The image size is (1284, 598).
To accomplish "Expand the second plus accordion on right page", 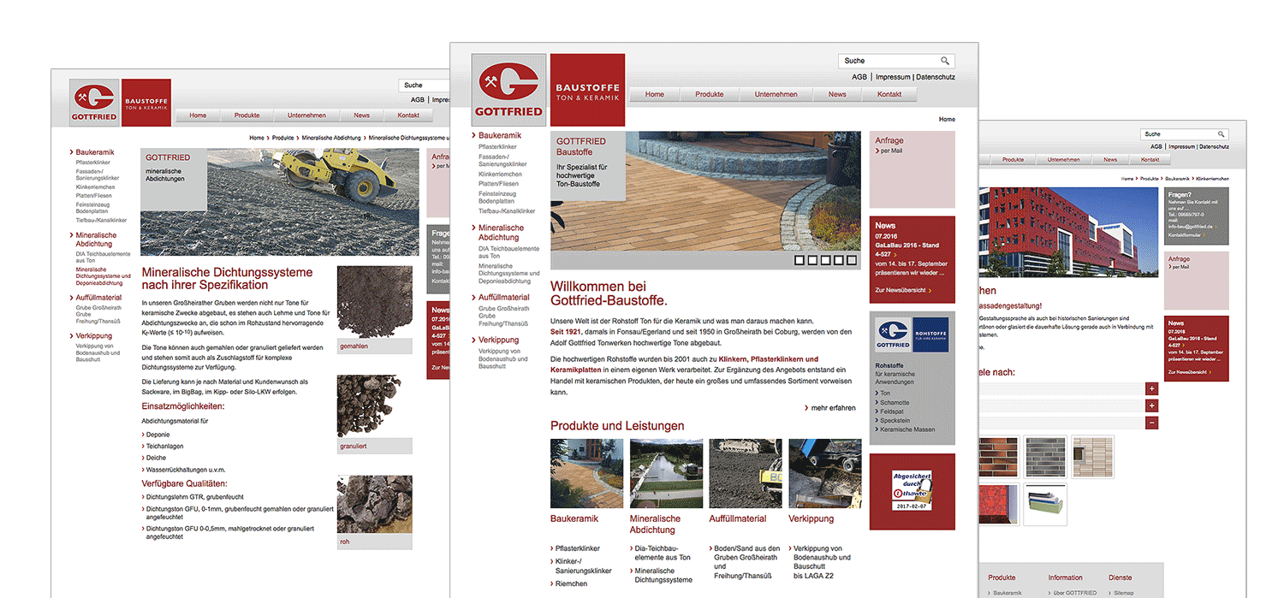I will click(x=1152, y=406).
